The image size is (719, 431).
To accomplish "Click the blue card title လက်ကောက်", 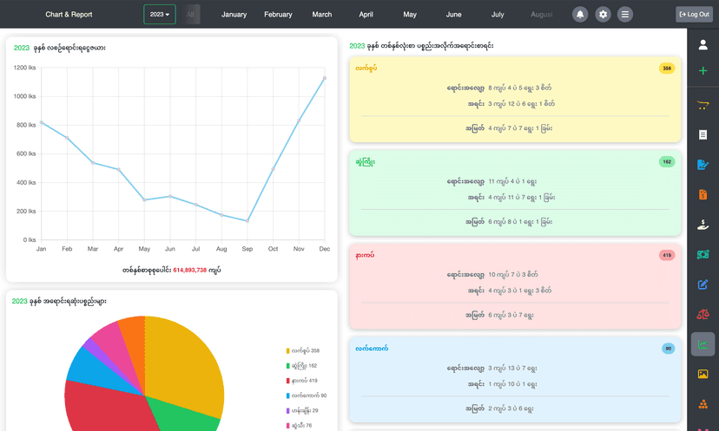I will click(372, 349).
